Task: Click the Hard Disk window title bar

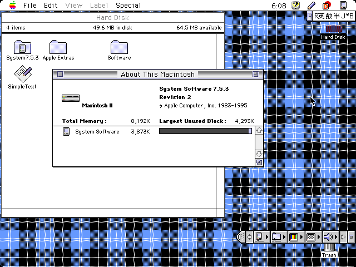Action: tap(113, 17)
